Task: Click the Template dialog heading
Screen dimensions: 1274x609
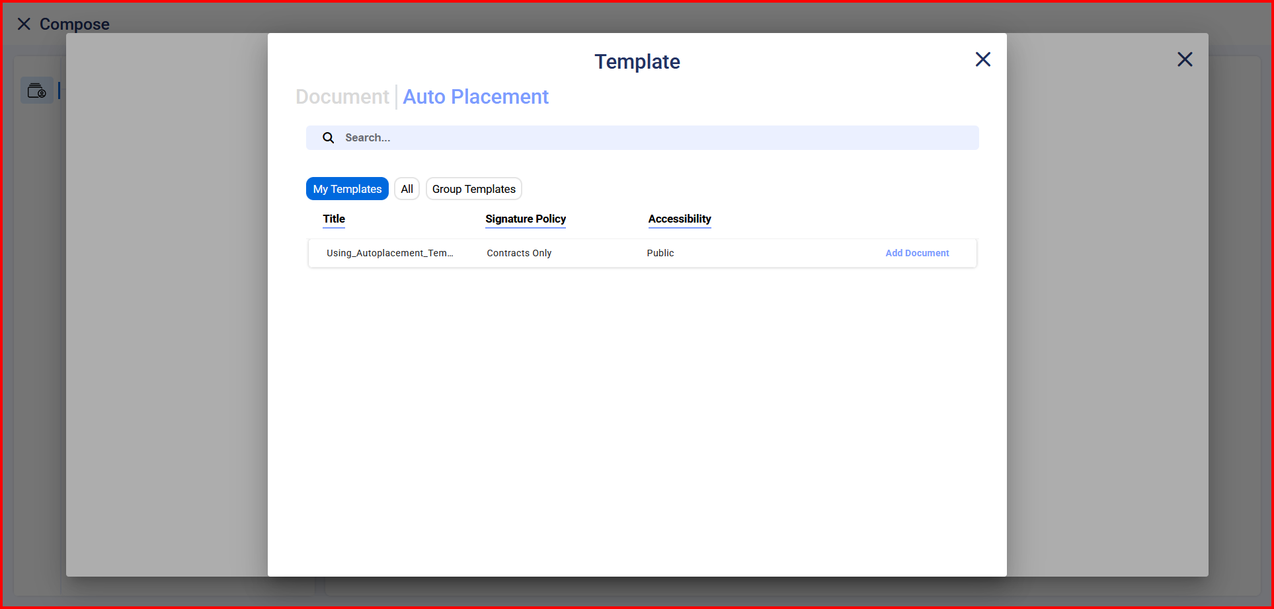Action: click(x=637, y=61)
